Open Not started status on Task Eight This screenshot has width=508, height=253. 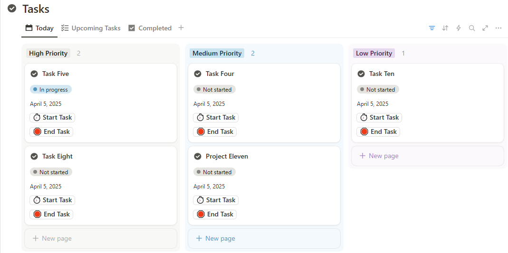tap(51, 172)
